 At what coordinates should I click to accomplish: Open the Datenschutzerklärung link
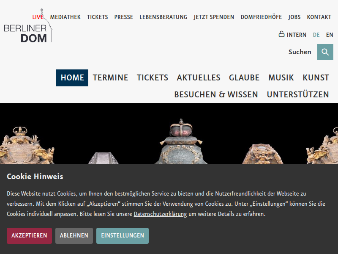[160, 214]
